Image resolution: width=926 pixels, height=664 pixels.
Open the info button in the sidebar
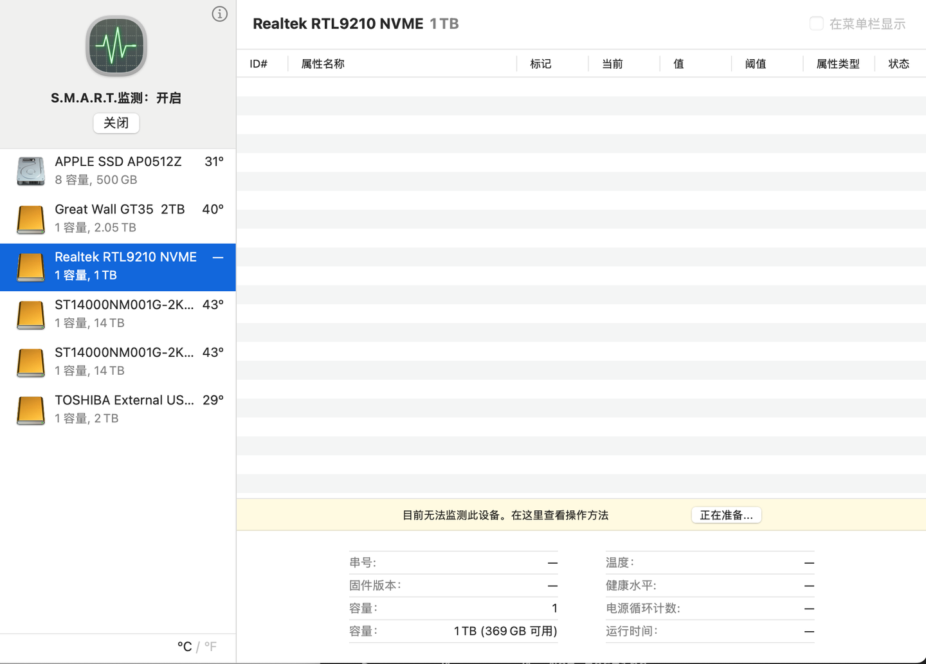(219, 14)
